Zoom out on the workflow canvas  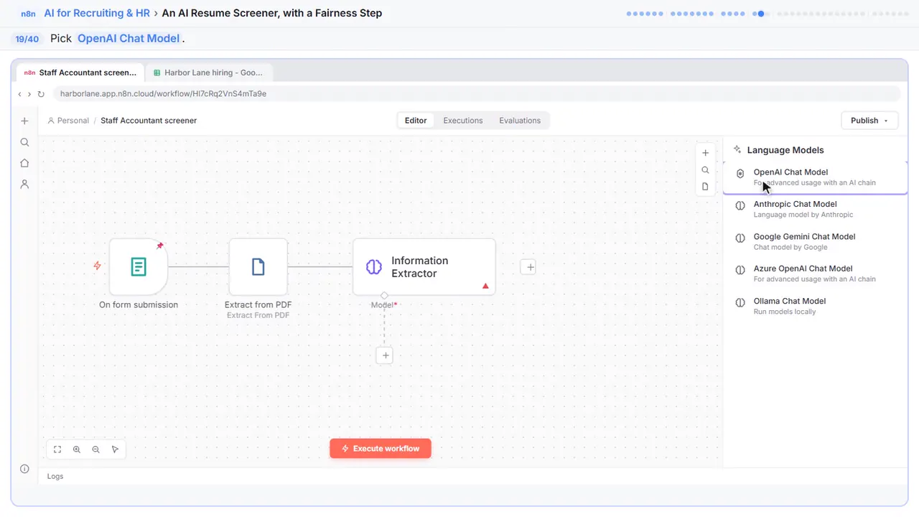point(95,450)
